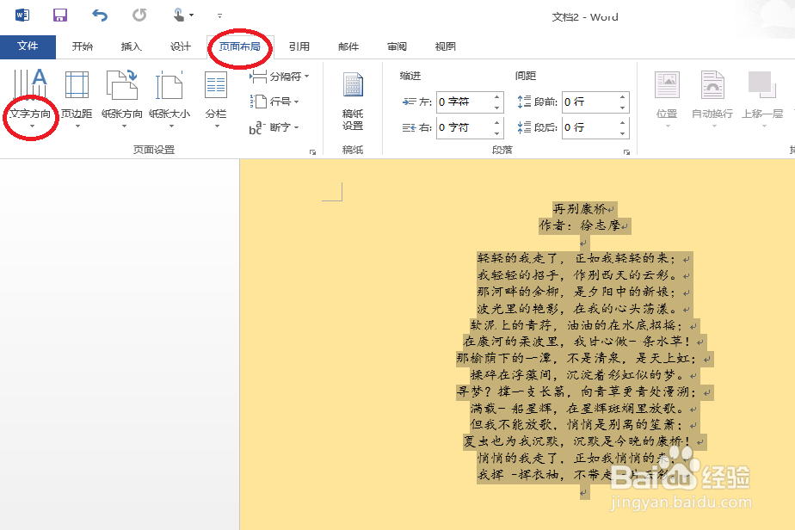
Task: Switch to the 设计 tab
Action: click(x=180, y=46)
